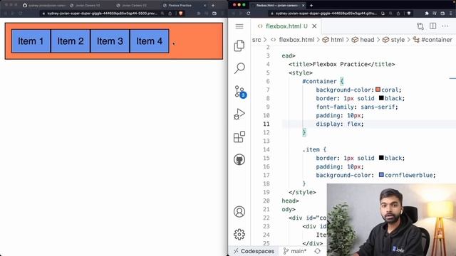Click the share icon in right browser toolbar

point(398,14)
